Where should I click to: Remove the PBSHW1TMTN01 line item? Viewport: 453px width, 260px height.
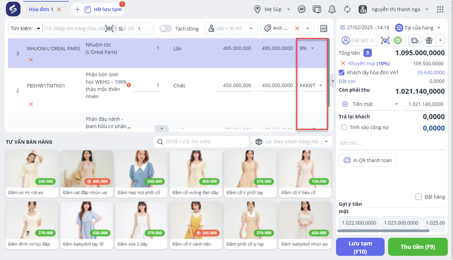(31, 104)
